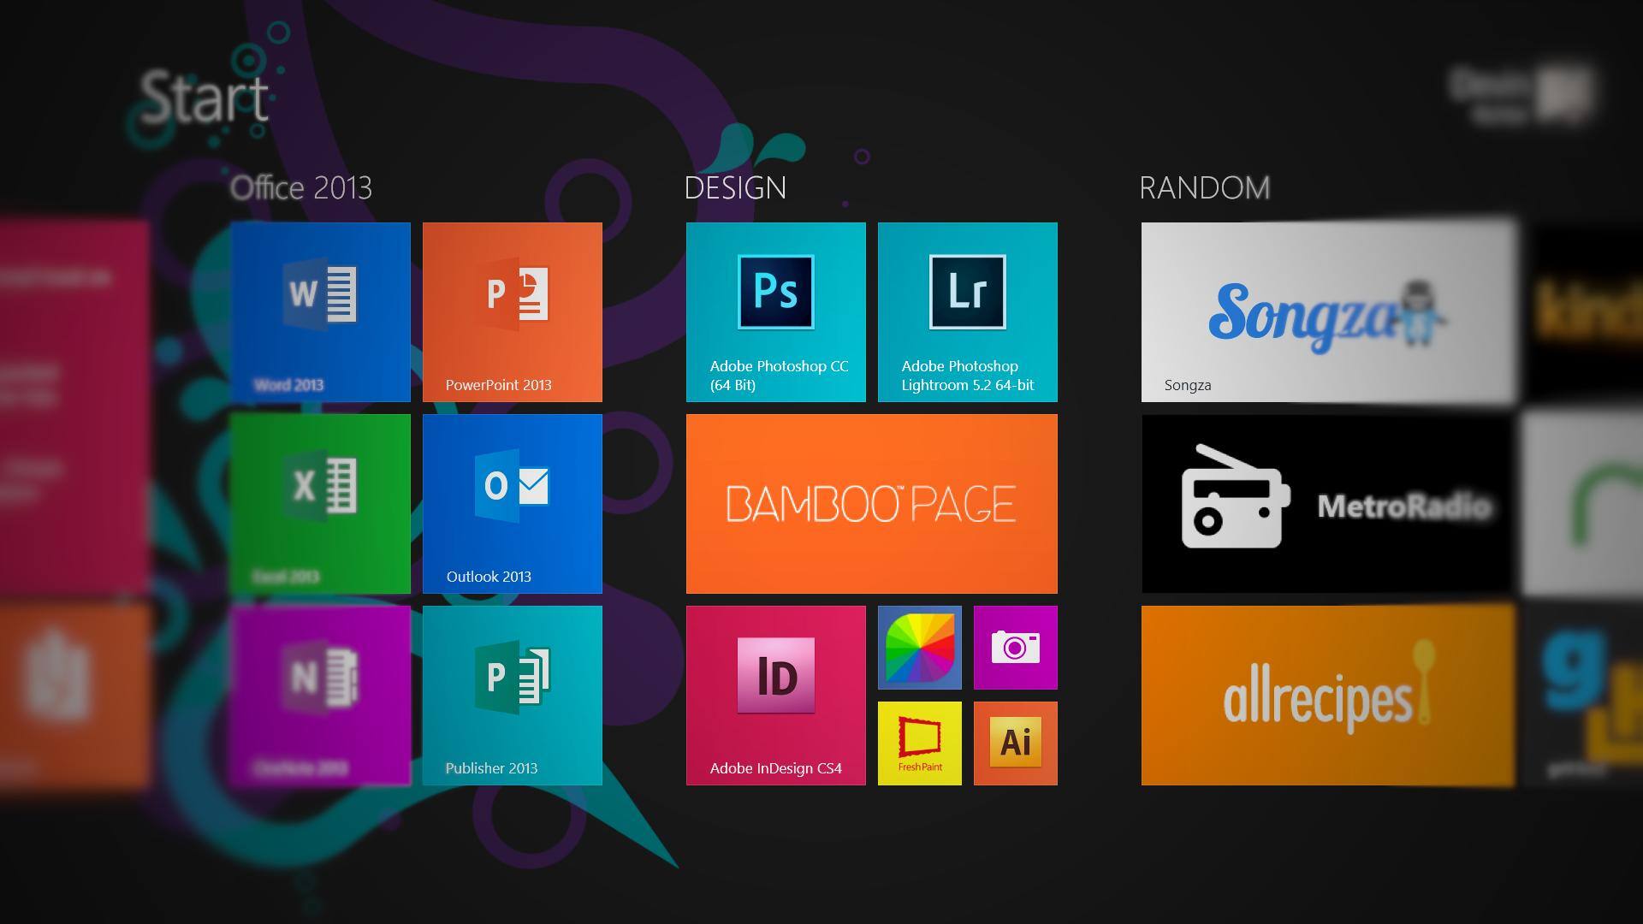Open the Songza music tile
Viewport: 1643px width, 924px height.
tap(1328, 311)
